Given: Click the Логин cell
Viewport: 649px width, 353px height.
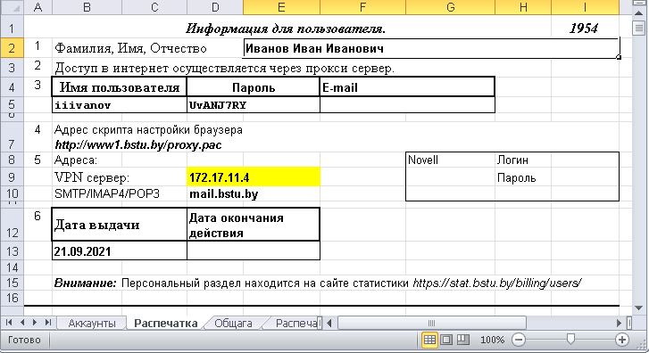Looking at the screenshot, I should pos(523,160).
